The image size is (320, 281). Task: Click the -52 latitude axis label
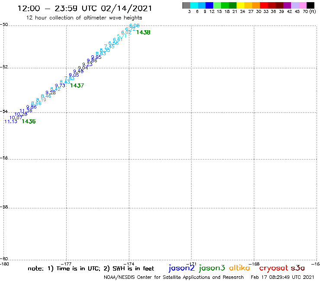tap(4, 67)
